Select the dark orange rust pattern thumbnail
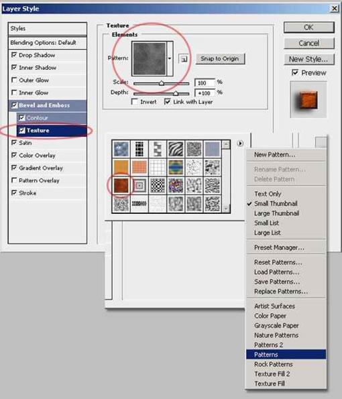This screenshot has width=342, height=399. tap(121, 185)
